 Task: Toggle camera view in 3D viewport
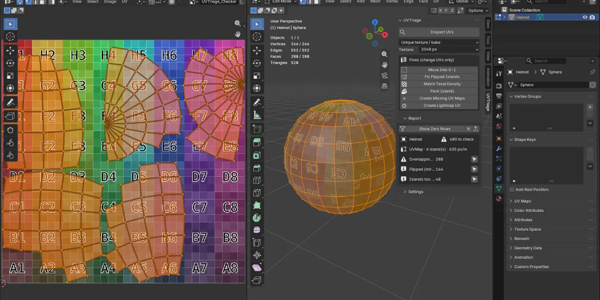[384, 75]
